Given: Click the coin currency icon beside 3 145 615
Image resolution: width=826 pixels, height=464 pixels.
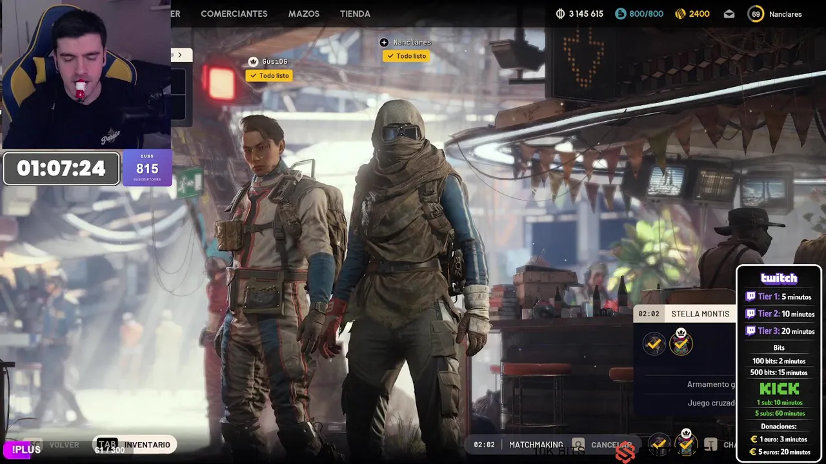Looking at the screenshot, I should 560,14.
